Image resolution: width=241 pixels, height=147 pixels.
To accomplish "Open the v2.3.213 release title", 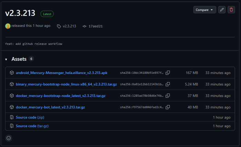I will 20,13.
